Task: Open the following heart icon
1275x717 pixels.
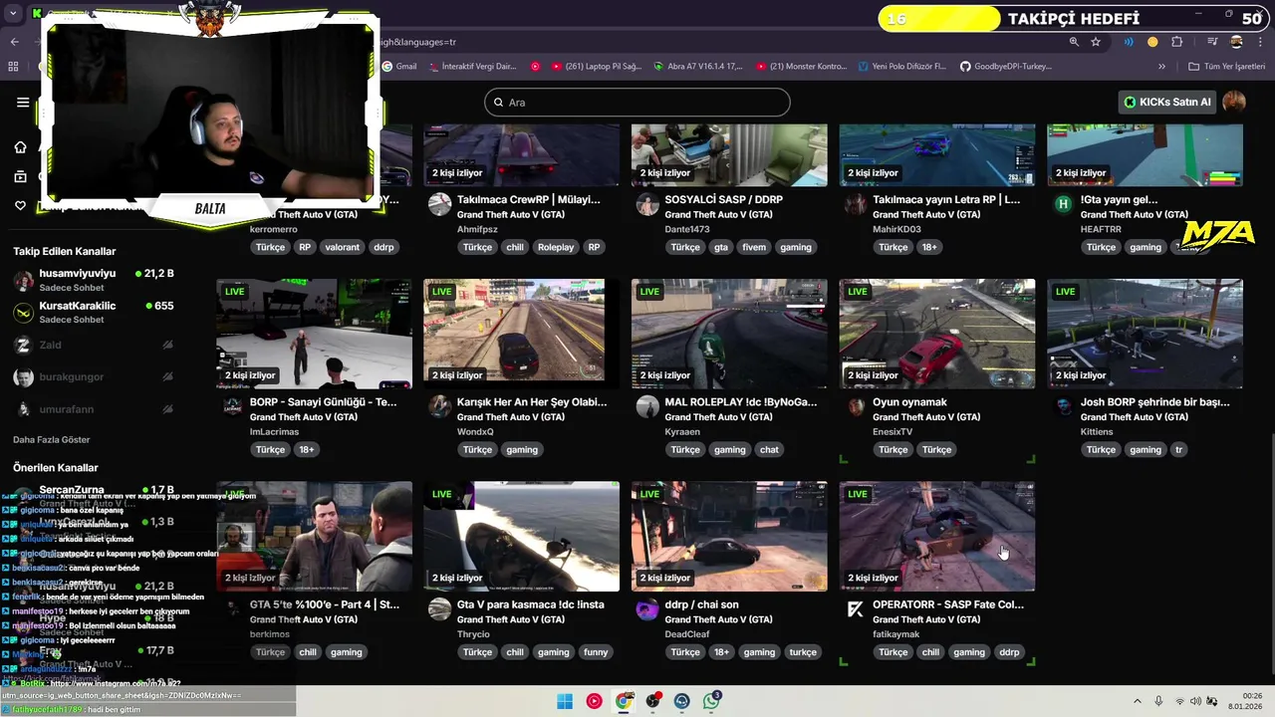Action: (x=20, y=205)
